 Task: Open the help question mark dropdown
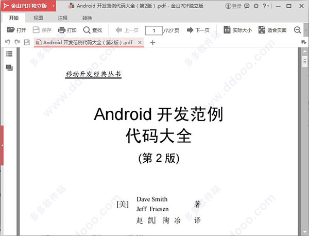point(266,6)
